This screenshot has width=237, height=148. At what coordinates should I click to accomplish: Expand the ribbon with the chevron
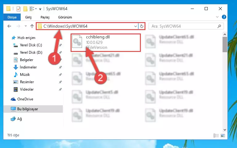tap(217, 17)
